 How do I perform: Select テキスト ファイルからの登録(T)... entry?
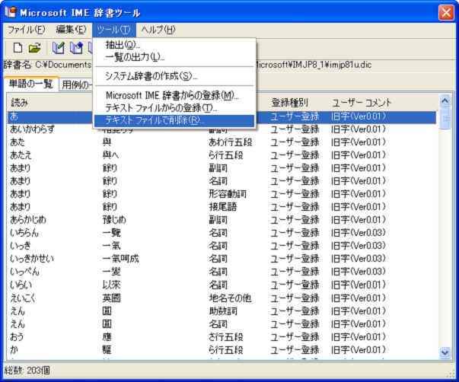click(161, 108)
